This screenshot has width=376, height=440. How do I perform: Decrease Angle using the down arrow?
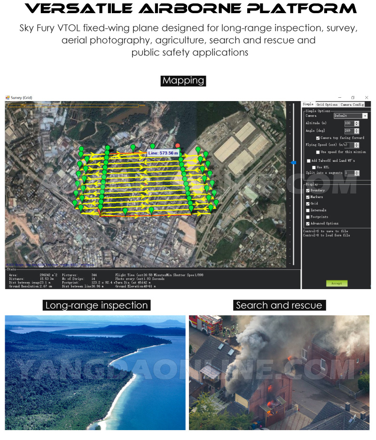357,132
